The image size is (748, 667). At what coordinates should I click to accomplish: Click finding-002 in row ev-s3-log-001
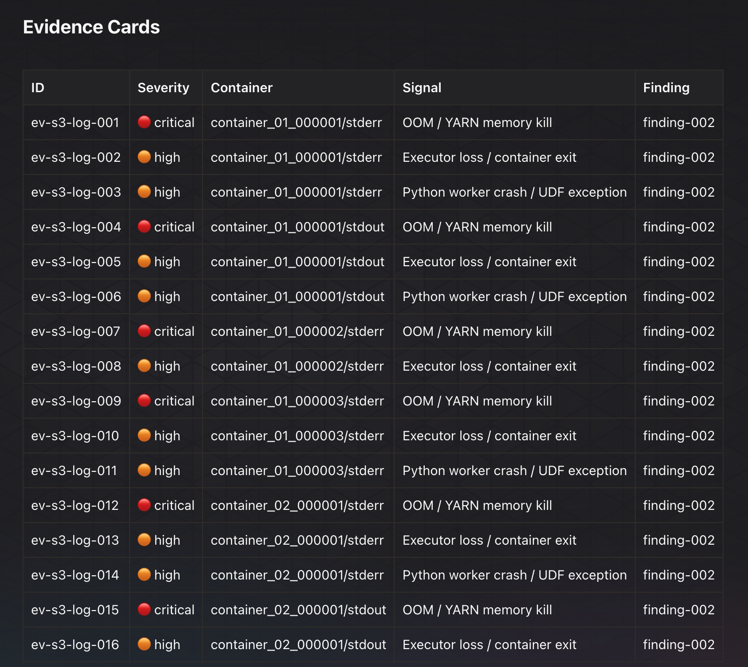(679, 122)
